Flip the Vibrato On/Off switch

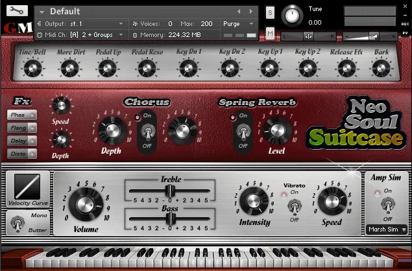click(x=295, y=206)
